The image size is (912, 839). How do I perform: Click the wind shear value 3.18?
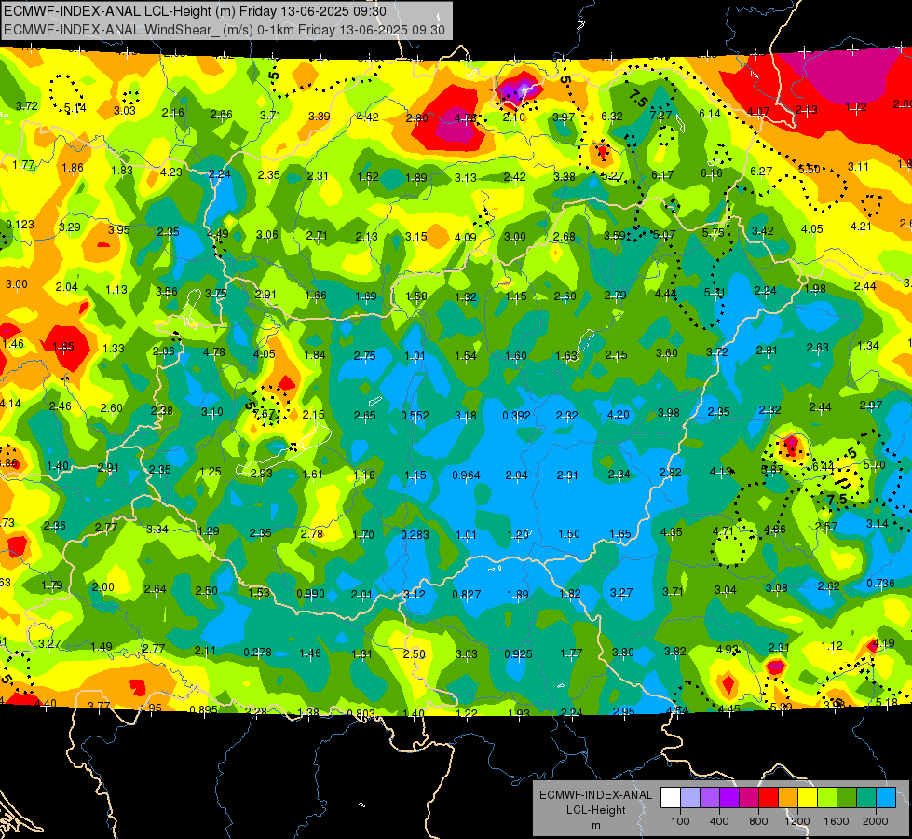point(465,415)
